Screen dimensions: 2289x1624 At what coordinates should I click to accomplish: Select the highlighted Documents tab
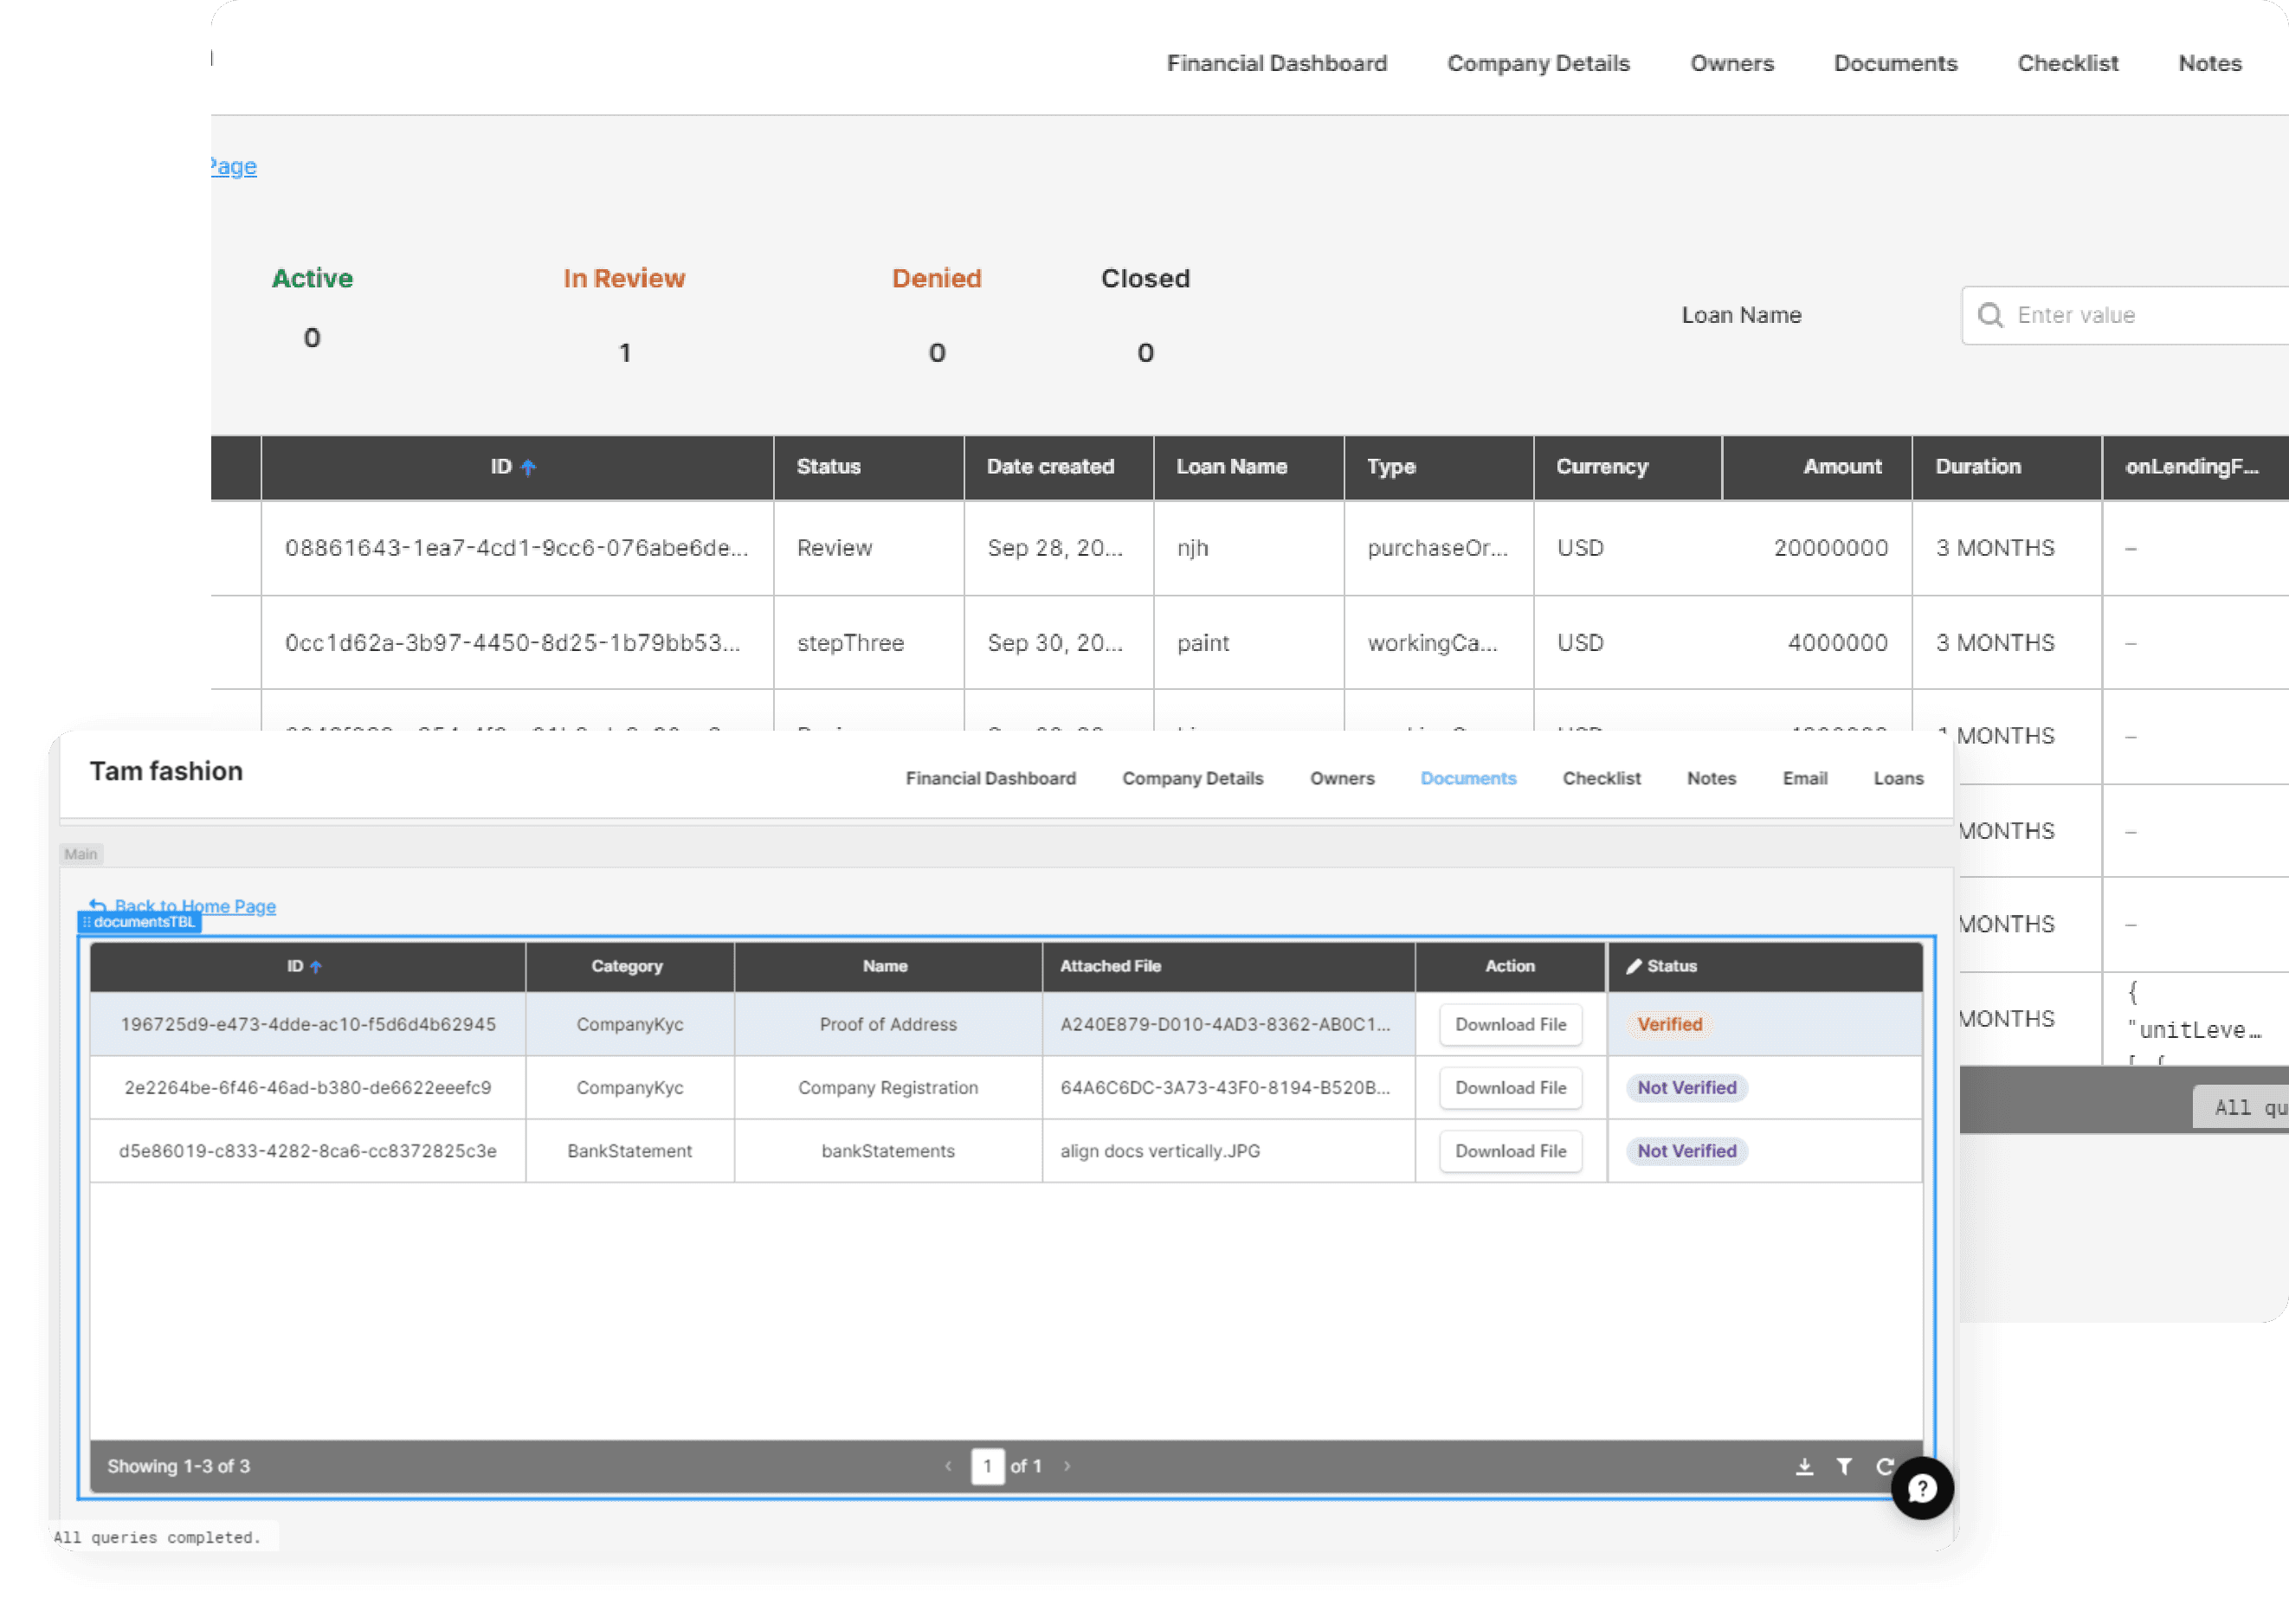(x=1467, y=778)
